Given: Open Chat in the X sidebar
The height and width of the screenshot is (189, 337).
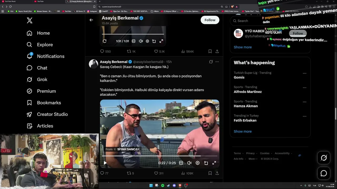Looking at the screenshot, I should coord(37,68).
